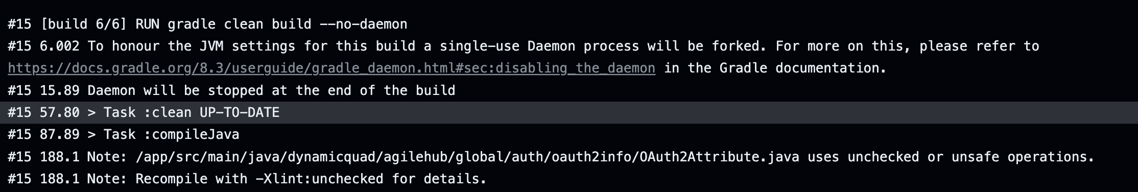The image size is (1138, 192).
Task: Click the '--no-daemon' flag text
Action: [363, 24]
